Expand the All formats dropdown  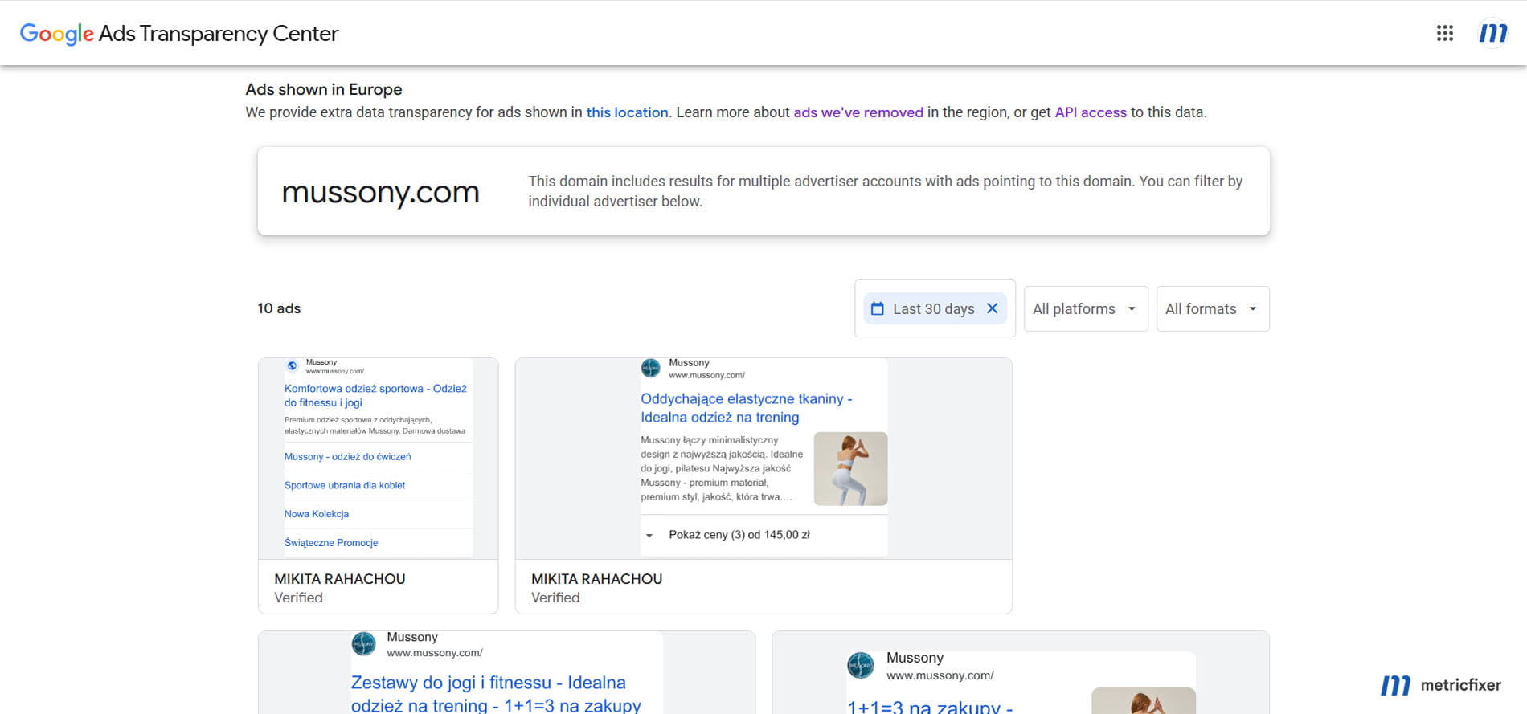coord(1213,308)
